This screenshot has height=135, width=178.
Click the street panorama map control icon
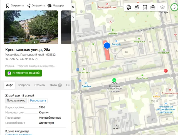(129, 7)
